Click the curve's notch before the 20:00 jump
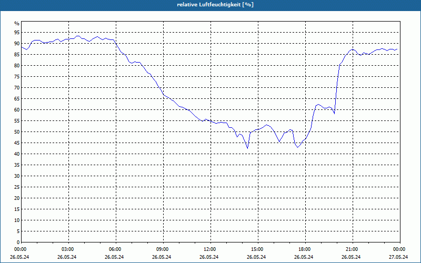421x263 pixels. (334, 114)
